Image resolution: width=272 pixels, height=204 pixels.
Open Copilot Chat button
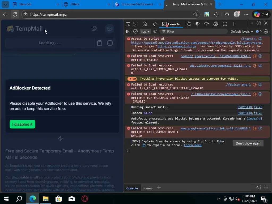click(x=261, y=14)
